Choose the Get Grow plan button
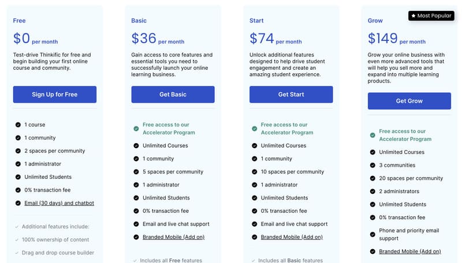Screen dimensions: 462x263 point(409,101)
